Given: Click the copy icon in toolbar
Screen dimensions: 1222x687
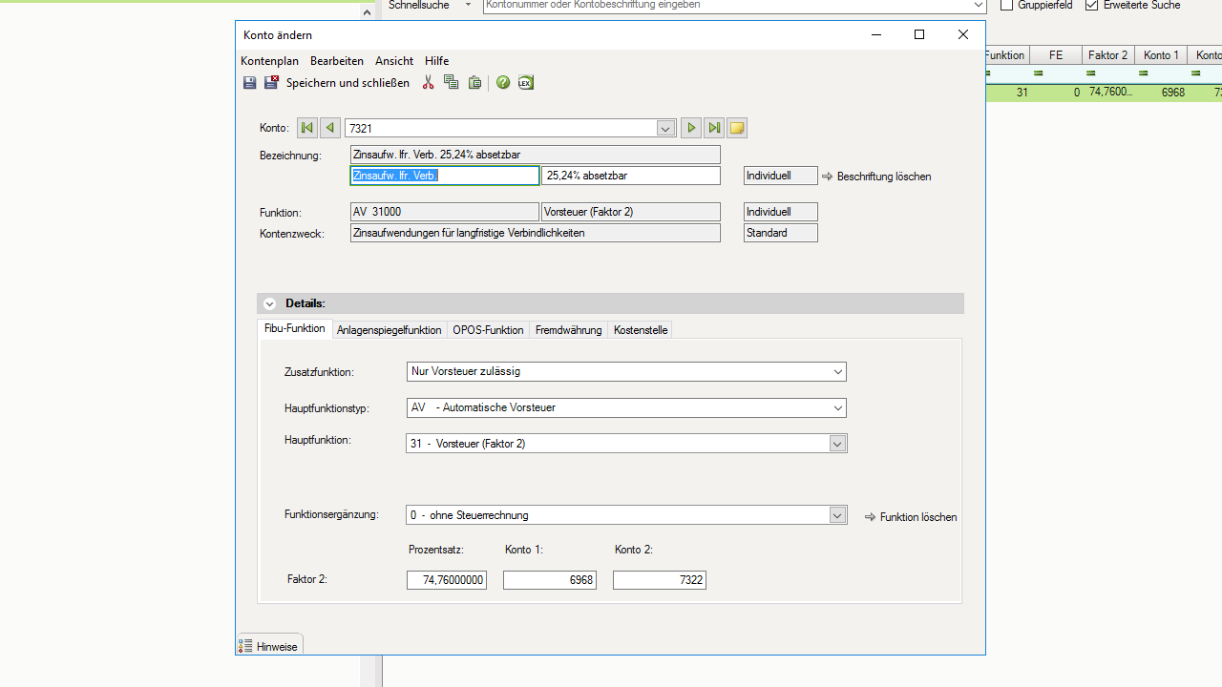Looking at the screenshot, I should click(x=452, y=83).
